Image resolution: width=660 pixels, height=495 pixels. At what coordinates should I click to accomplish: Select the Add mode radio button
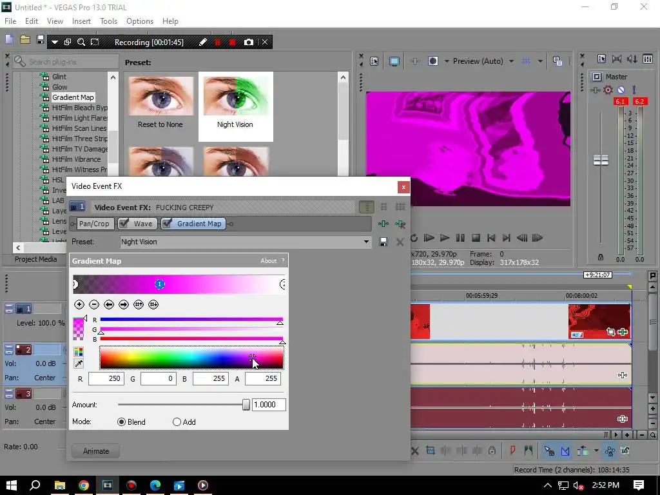pyautogui.click(x=177, y=422)
